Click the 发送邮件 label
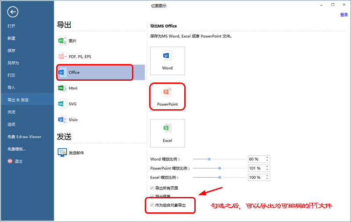Viewport: 351px width, 222px height. 76,153
